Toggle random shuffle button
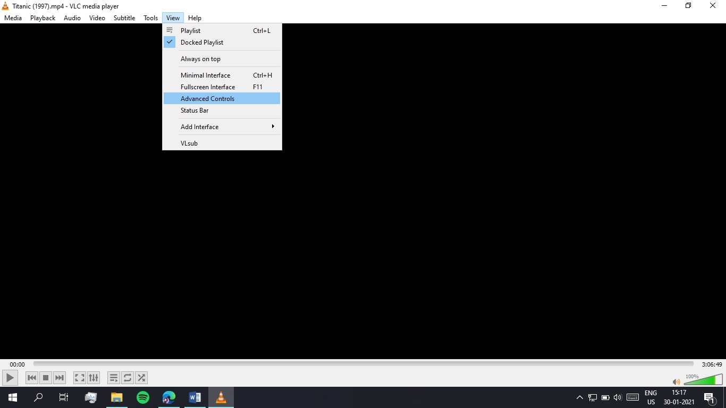 (141, 378)
